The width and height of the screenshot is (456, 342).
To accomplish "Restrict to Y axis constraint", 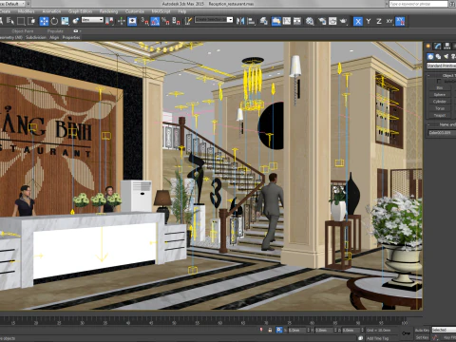I will (369, 21).
